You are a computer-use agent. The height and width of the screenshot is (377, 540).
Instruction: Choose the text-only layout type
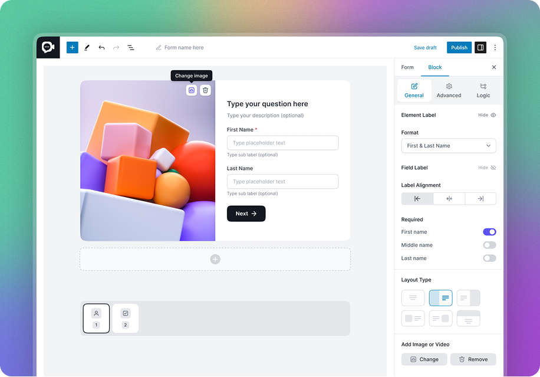pos(413,298)
